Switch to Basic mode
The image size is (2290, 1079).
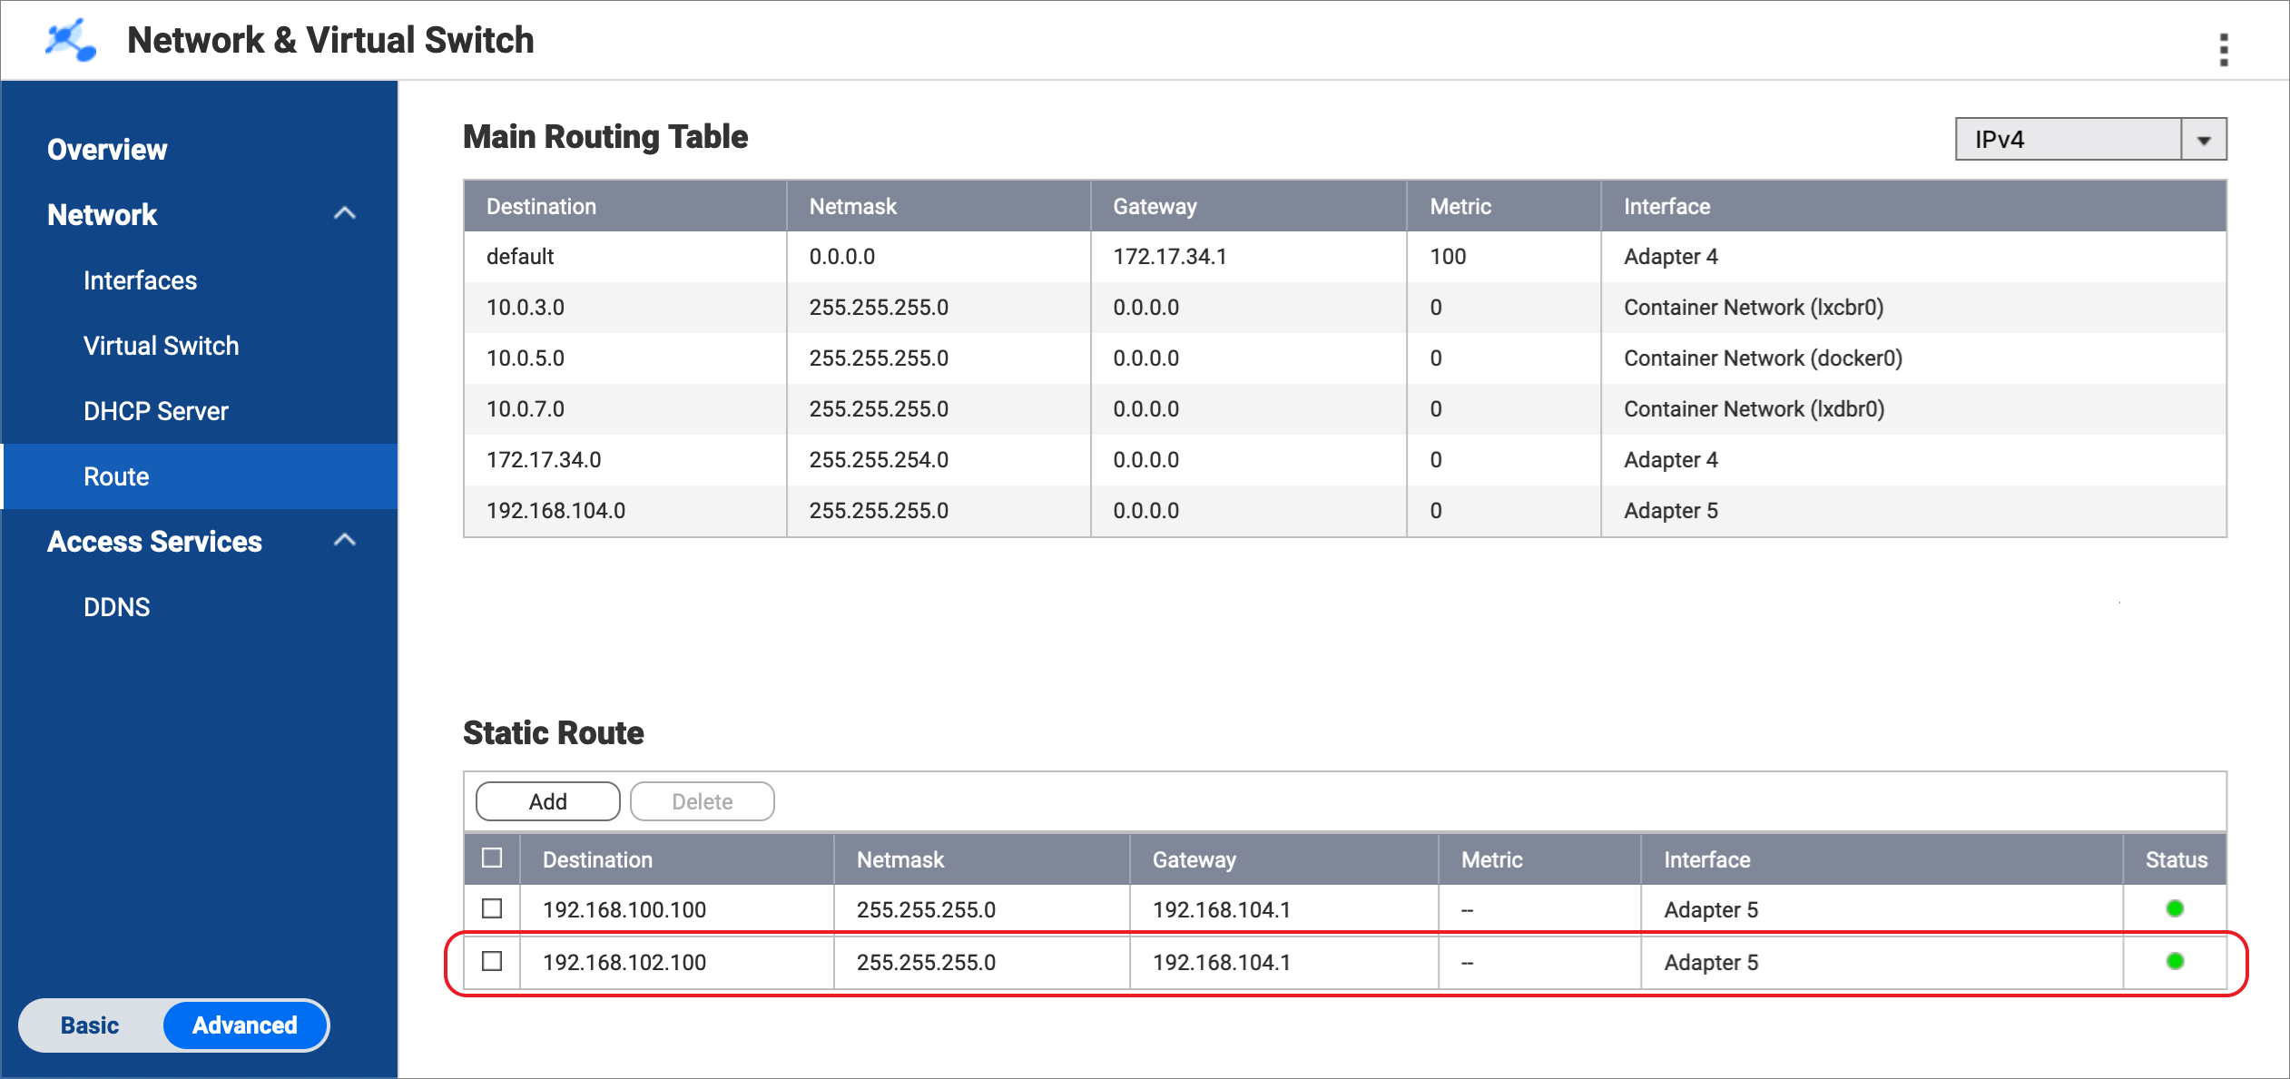click(90, 1025)
